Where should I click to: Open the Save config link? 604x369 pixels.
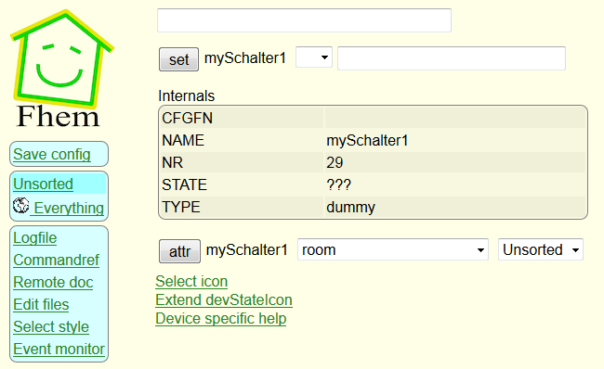(52, 154)
